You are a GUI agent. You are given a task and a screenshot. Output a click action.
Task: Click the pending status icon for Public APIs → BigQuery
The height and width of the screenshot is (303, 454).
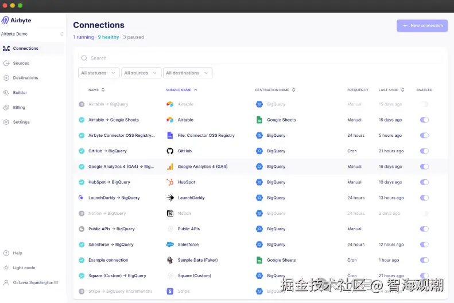pyautogui.click(x=82, y=229)
